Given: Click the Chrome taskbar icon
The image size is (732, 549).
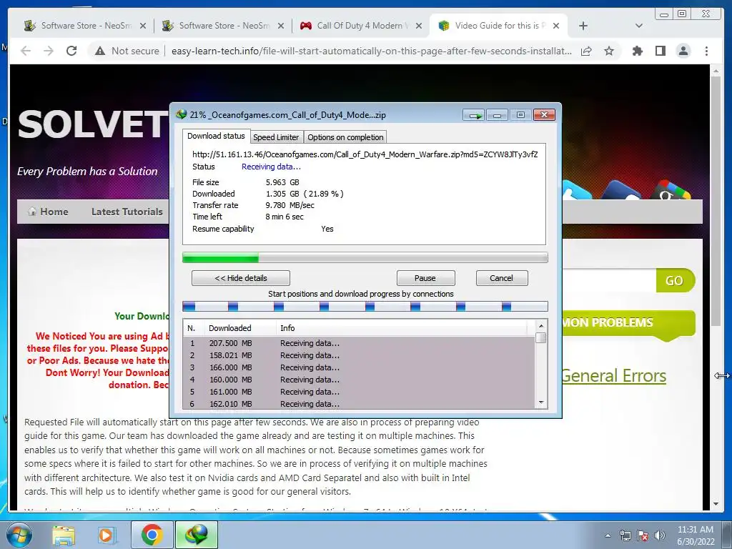Looking at the screenshot, I should (x=152, y=535).
